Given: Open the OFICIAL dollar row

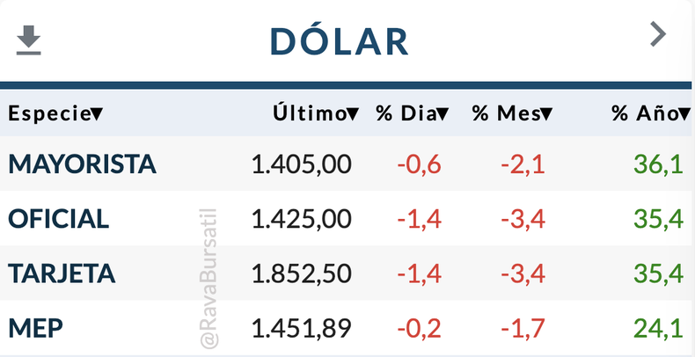Looking at the screenshot, I should tap(59, 218).
